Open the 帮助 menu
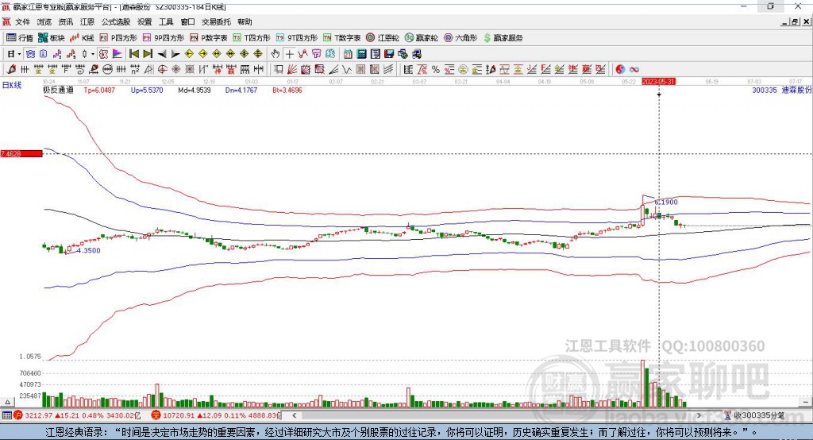 (x=245, y=21)
